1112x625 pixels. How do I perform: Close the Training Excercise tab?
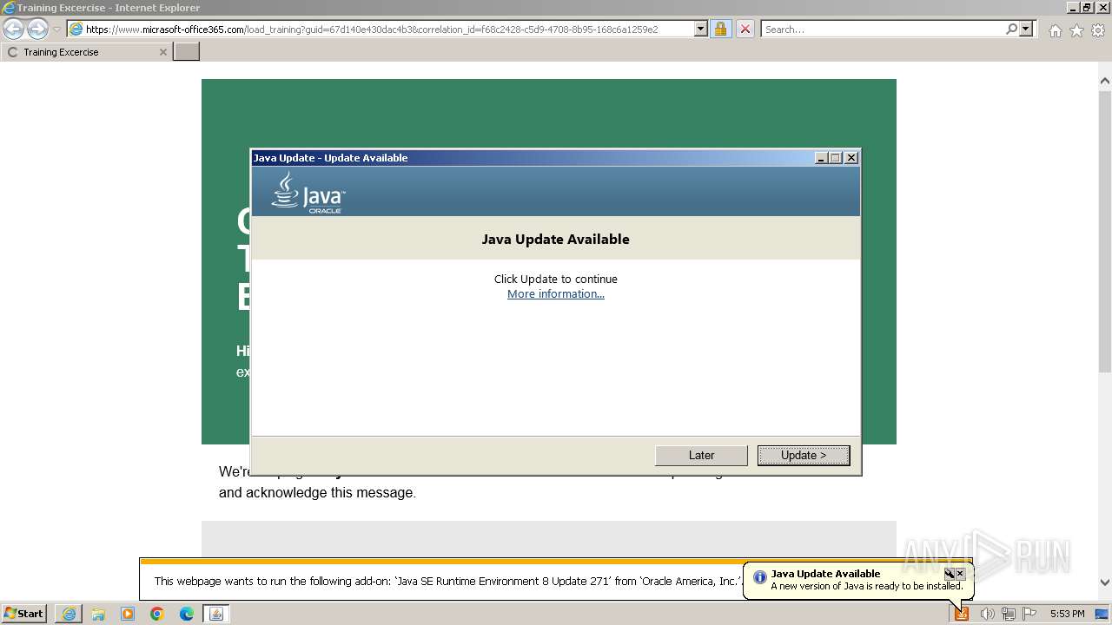pyautogui.click(x=162, y=52)
